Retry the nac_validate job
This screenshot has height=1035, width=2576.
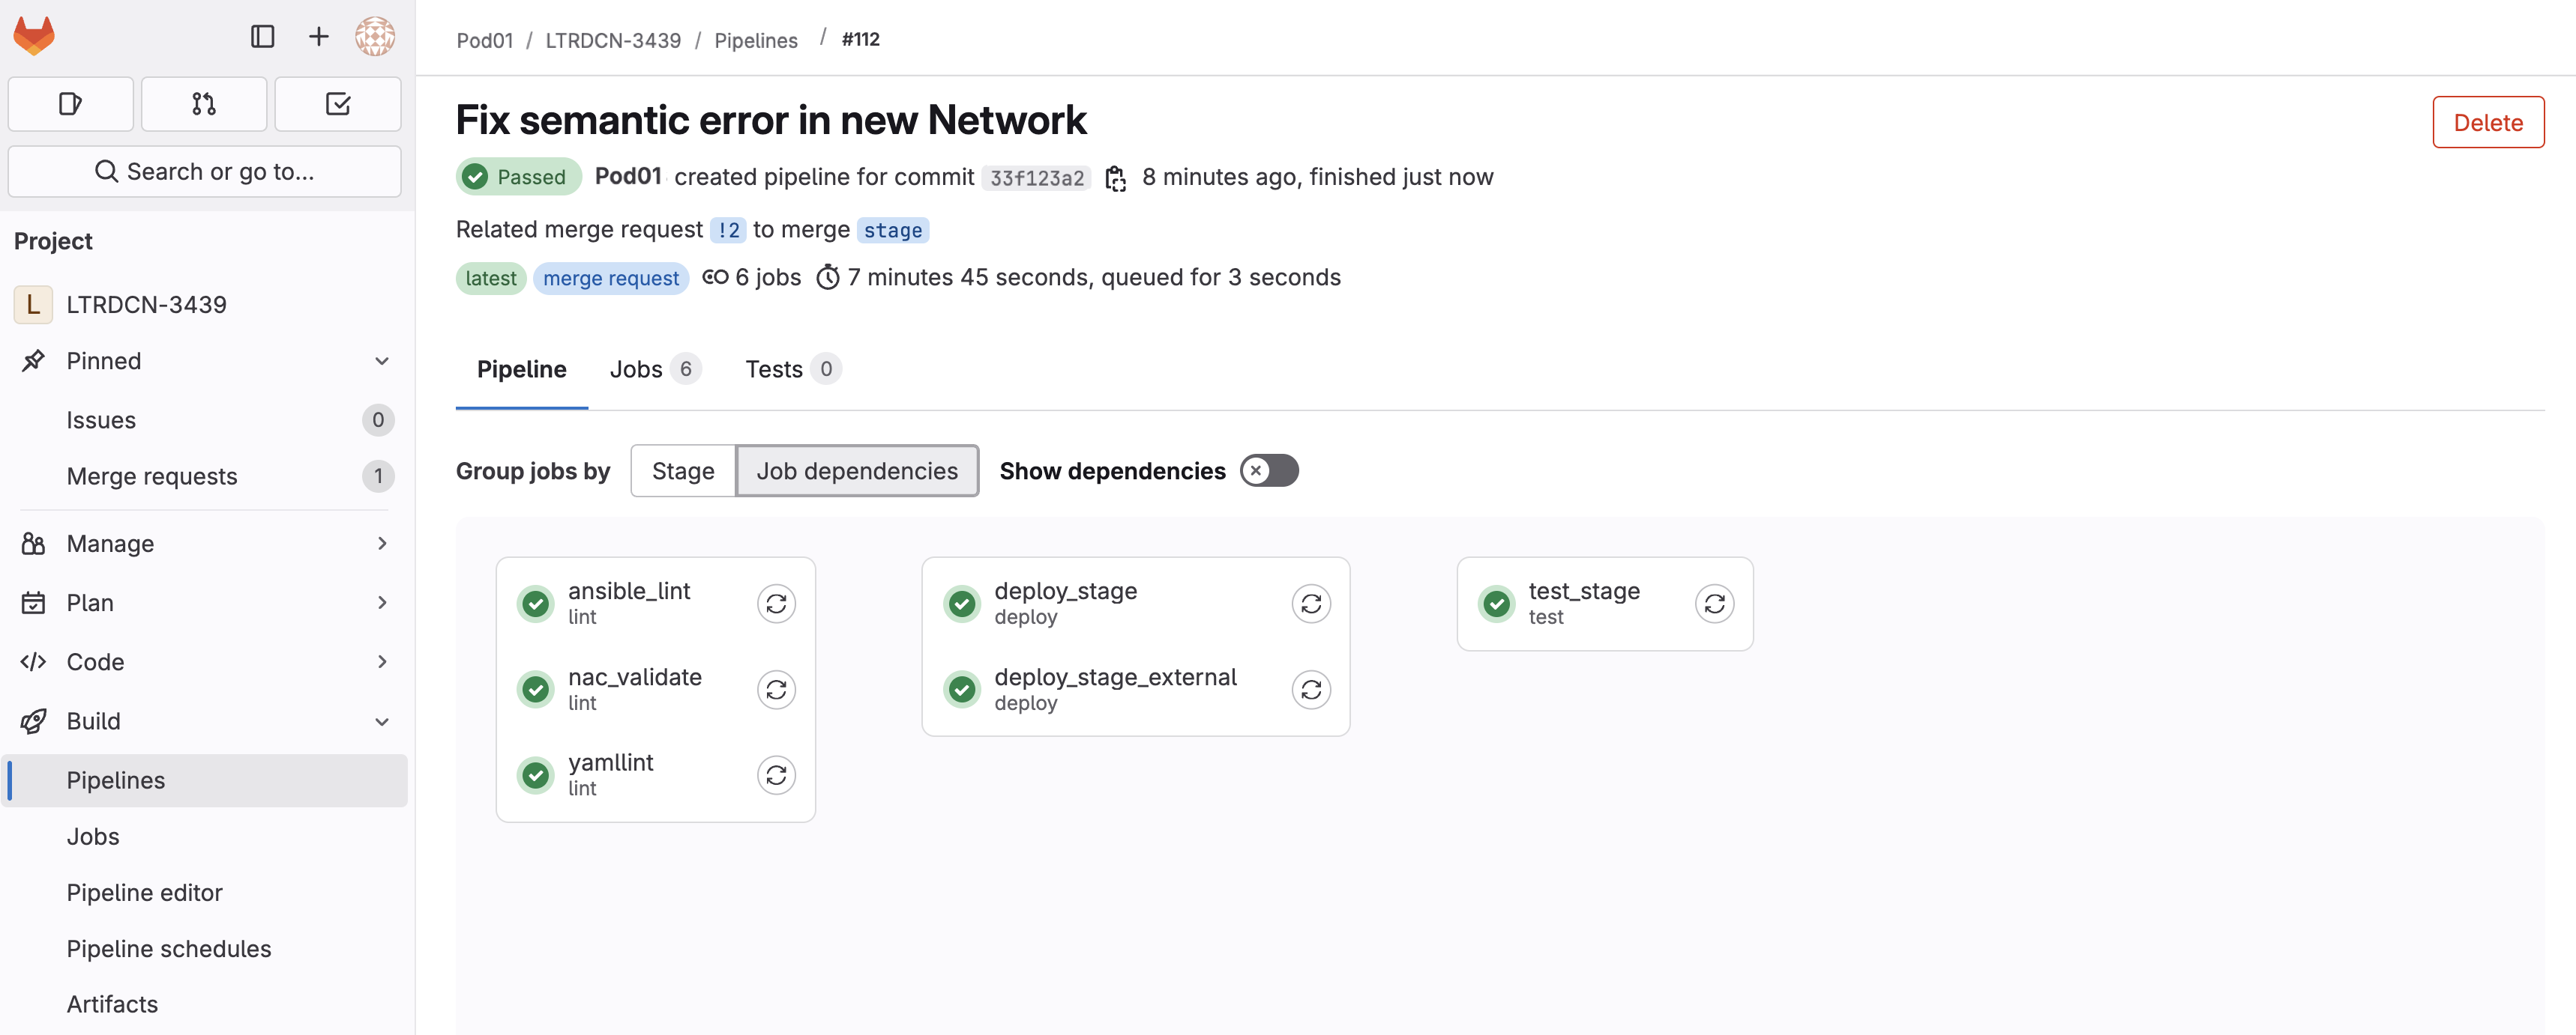point(776,689)
